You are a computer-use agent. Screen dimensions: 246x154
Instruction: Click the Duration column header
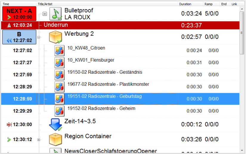click(x=185, y=4)
